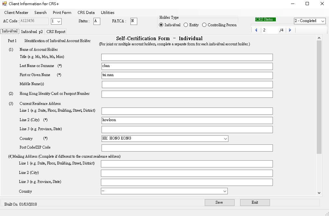Click the Part 1 label
Viewport: 329px width, 216px height.
[12, 41]
